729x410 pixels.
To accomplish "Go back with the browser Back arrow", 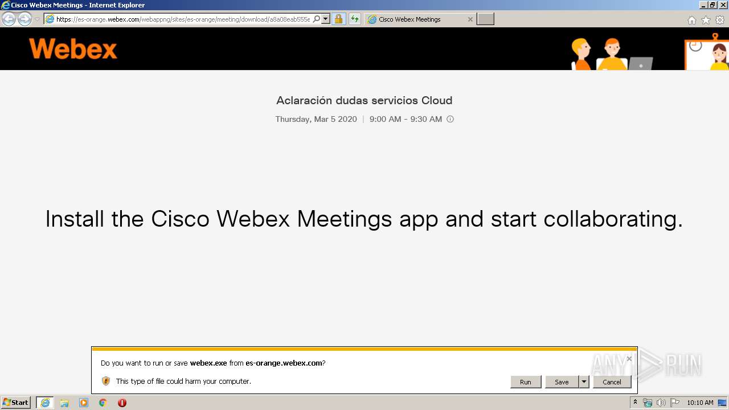I will [9, 19].
